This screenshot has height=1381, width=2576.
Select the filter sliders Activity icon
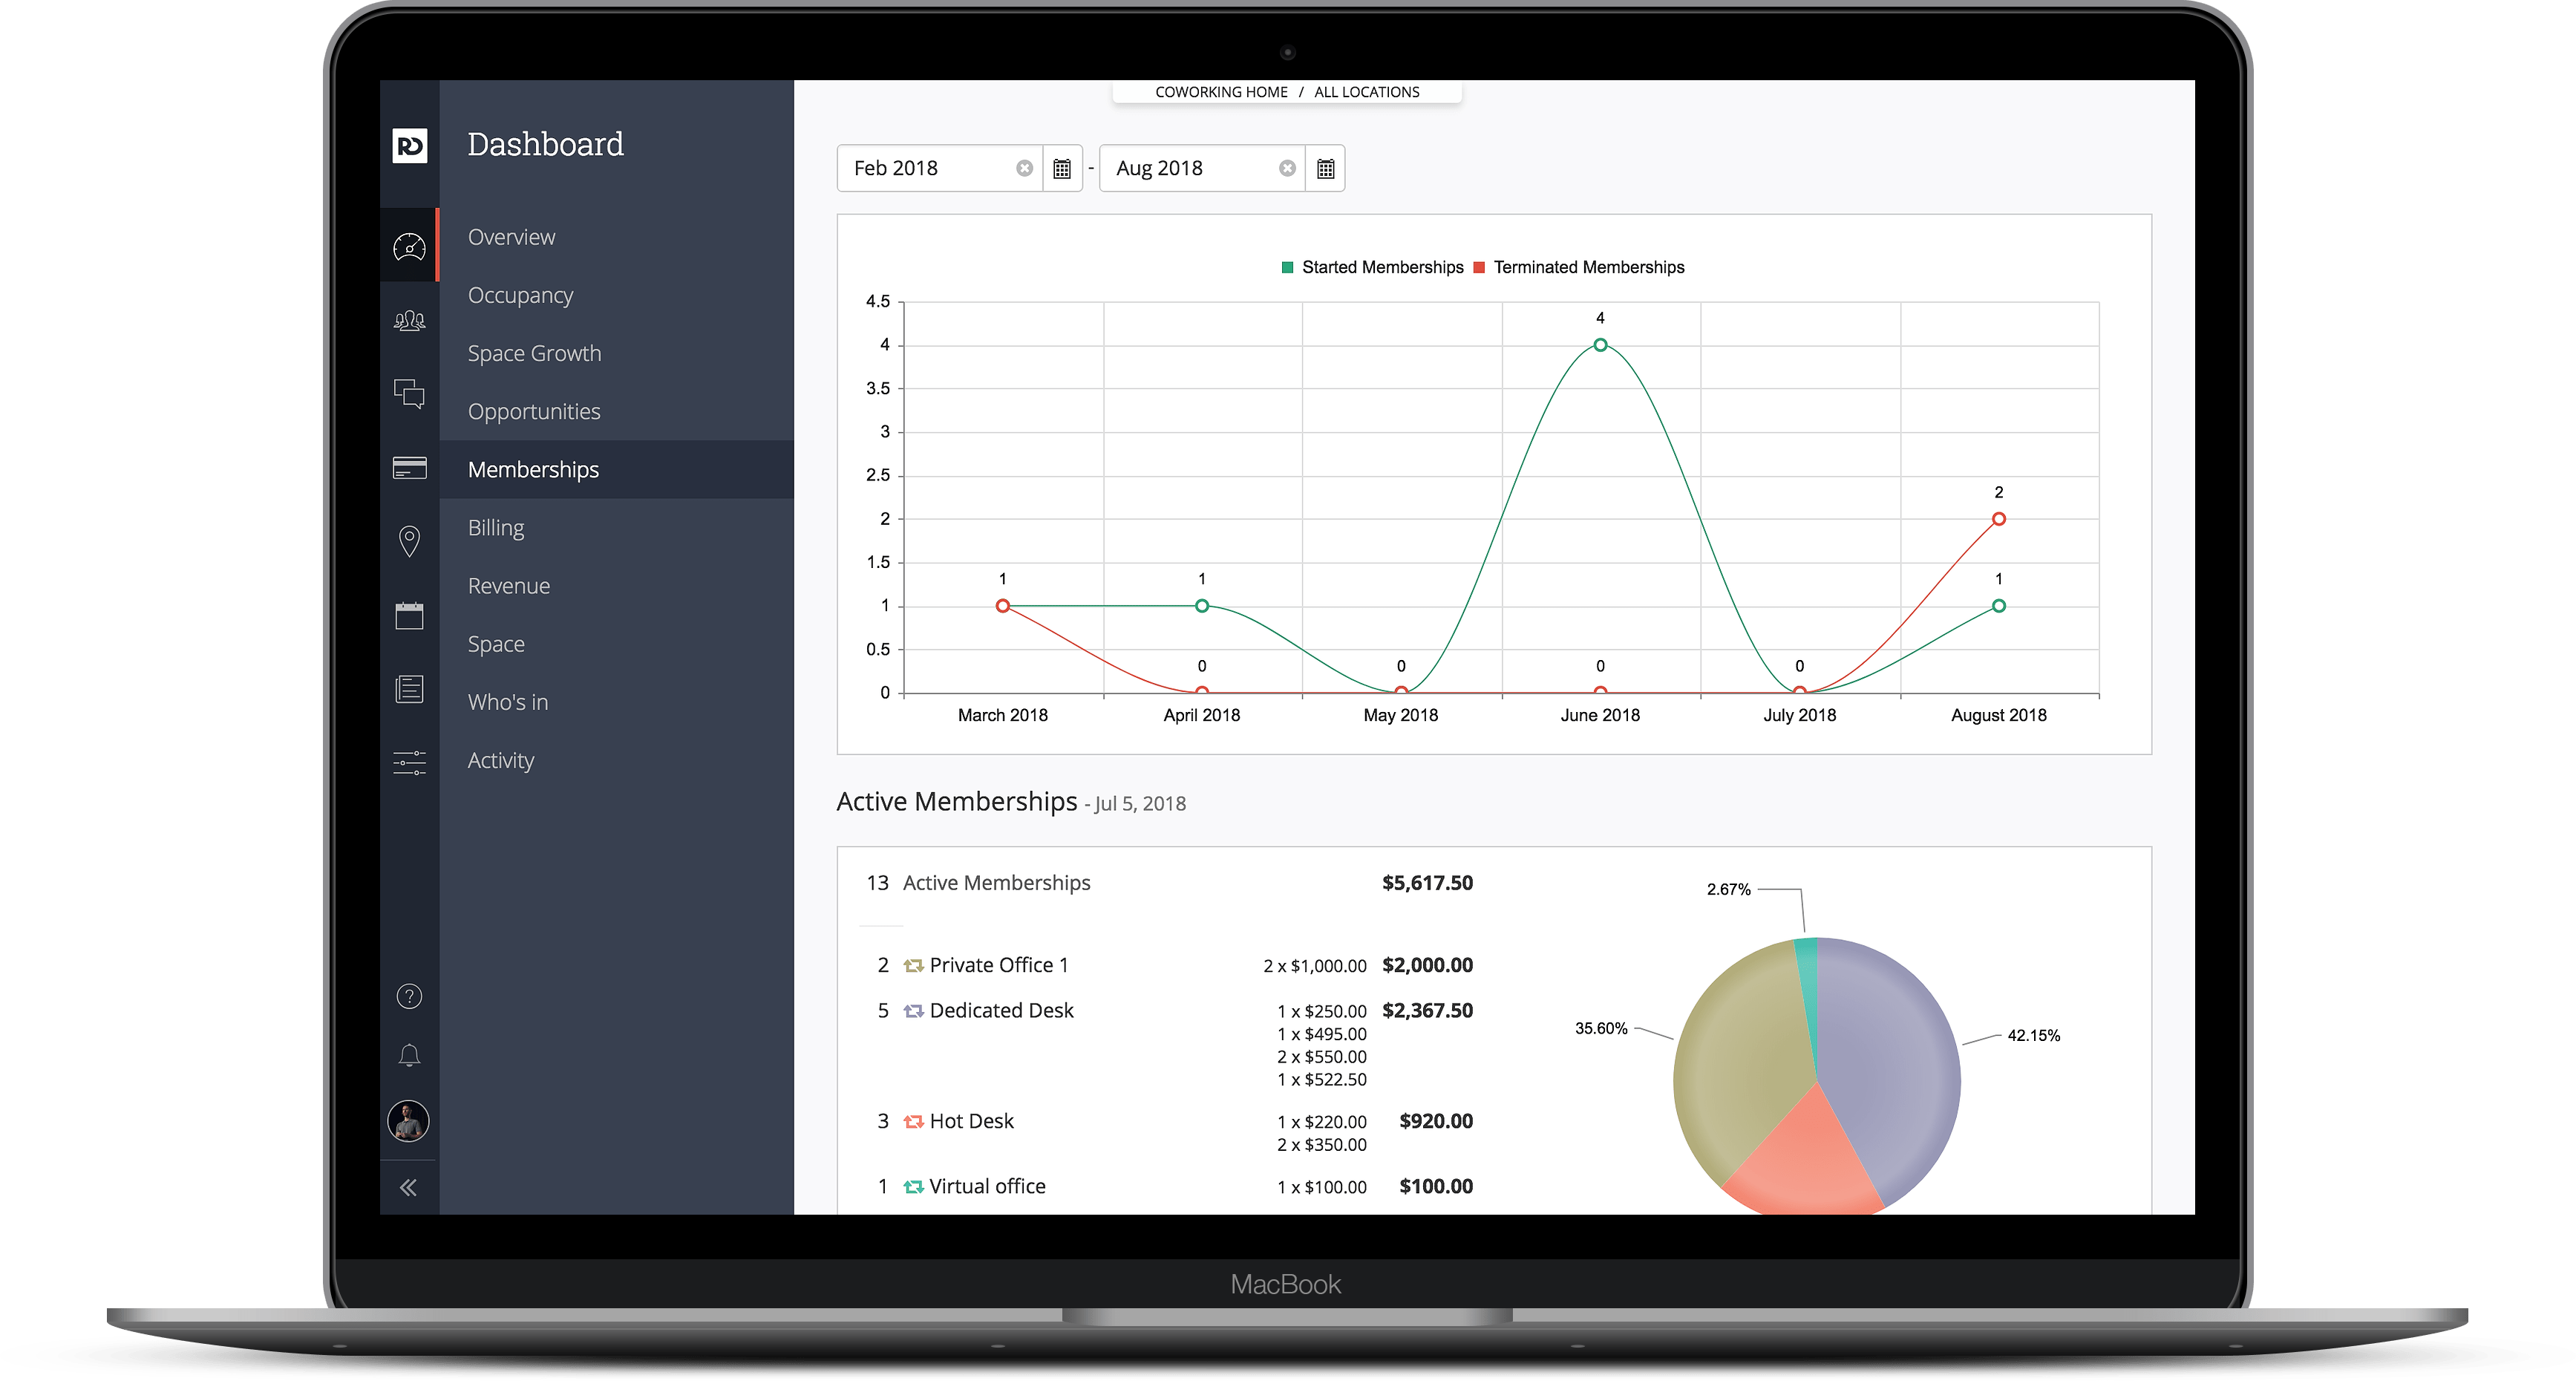click(409, 763)
